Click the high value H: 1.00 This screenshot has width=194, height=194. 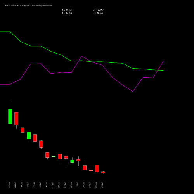coord(98,10)
